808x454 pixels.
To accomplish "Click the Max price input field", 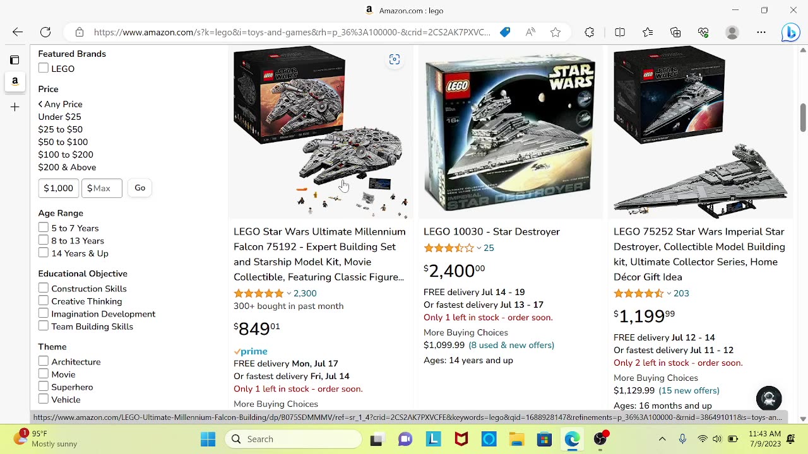I will coord(102,188).
